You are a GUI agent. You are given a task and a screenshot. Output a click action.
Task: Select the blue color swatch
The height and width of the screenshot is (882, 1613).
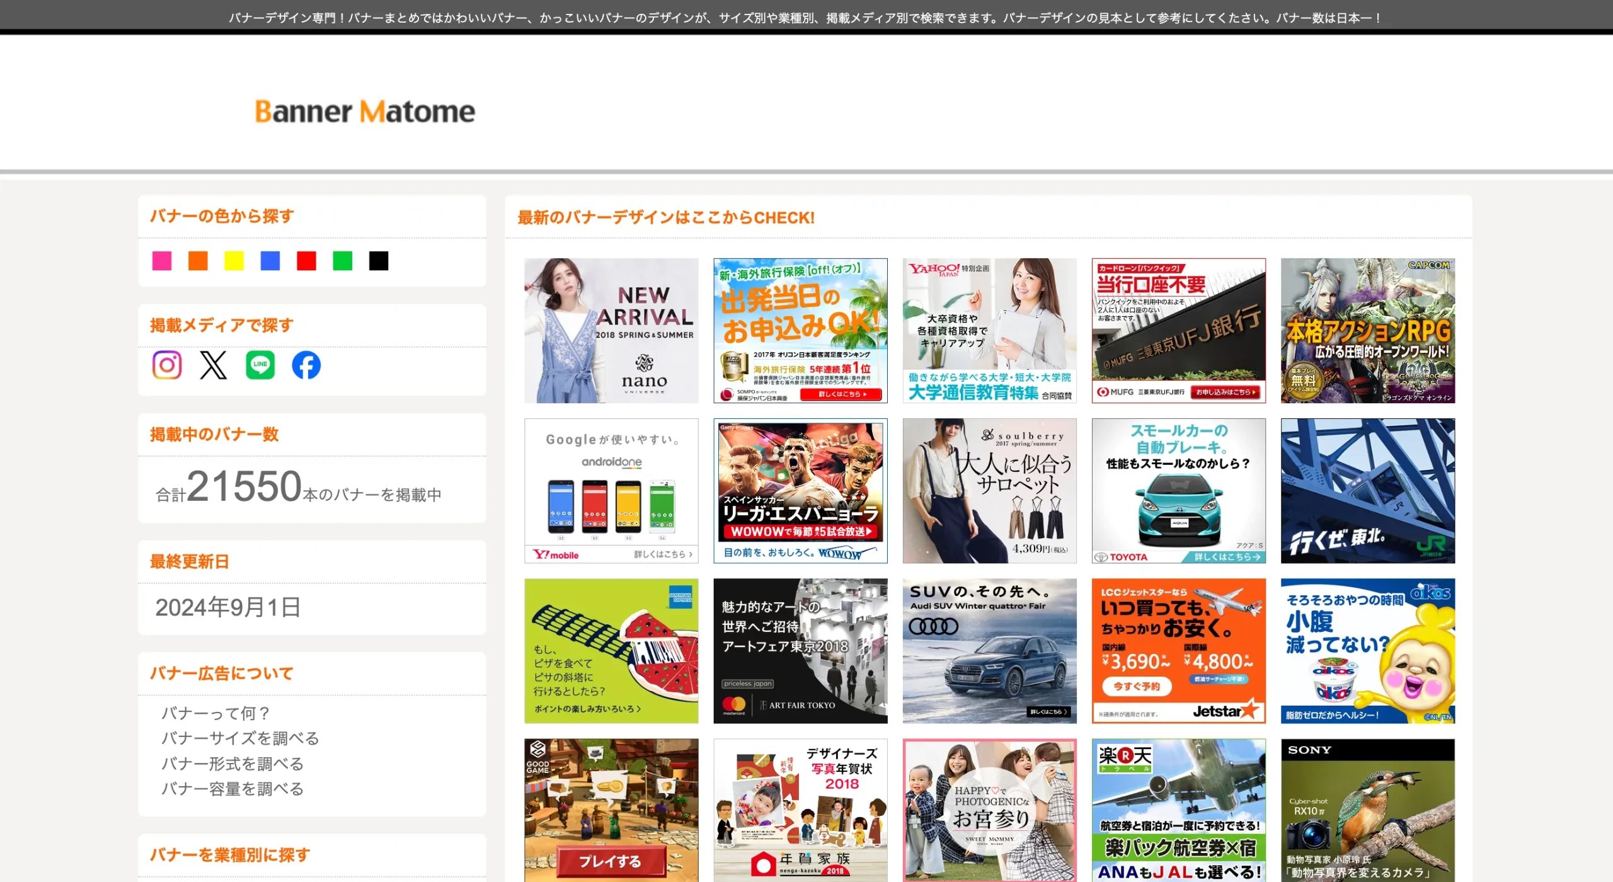[x=270, y=261]
